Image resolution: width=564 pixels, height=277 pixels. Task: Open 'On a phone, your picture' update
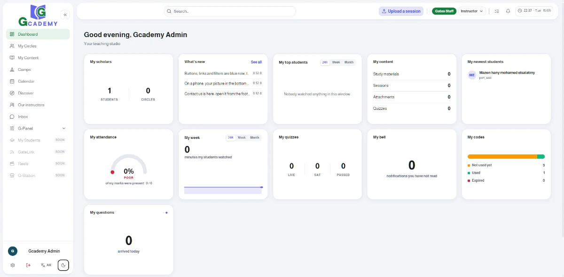[223, 84]
